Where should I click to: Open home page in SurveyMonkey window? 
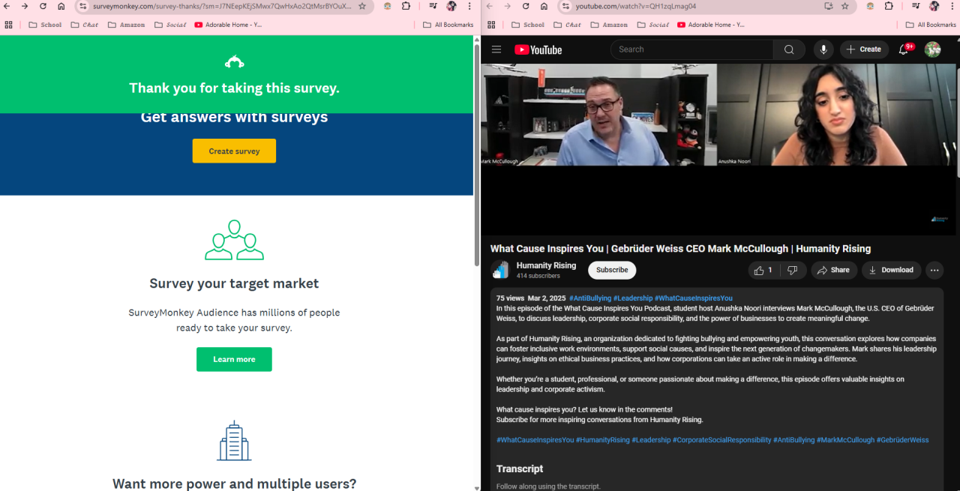click(x=61, y=6)
